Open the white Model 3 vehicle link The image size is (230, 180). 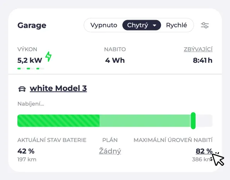[58, 88]
